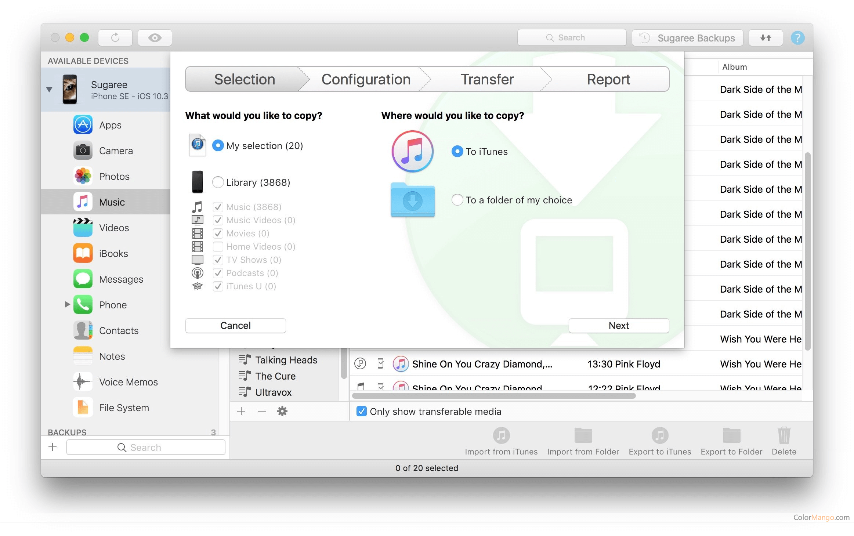The width and height of the screenshot is (854, 536).
Task: Open Photos in the device sidebar
Action: click(x=114, y=177)
